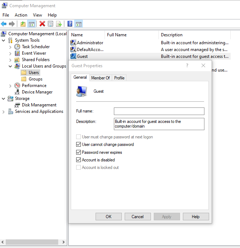Click the DefaultAccount user icon
This screenshot has width=240, height=248.
(73, 50)
